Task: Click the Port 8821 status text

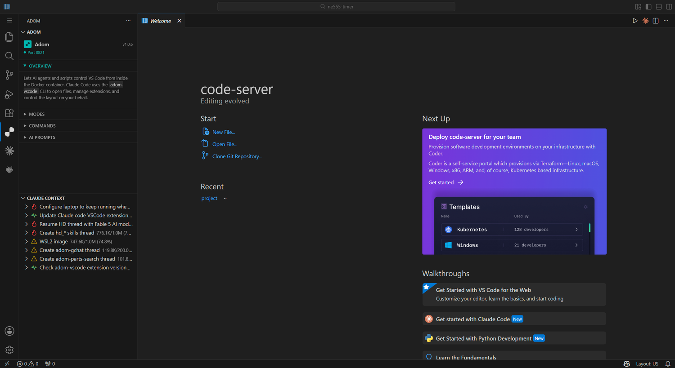Action: (x=36, y=53)
